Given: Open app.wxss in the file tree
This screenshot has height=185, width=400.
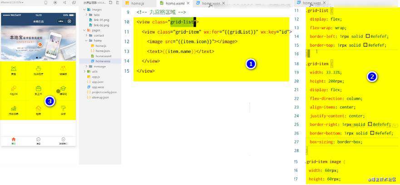Looking at the screenshot, I should pyautogui.click(x=95, y=87).
